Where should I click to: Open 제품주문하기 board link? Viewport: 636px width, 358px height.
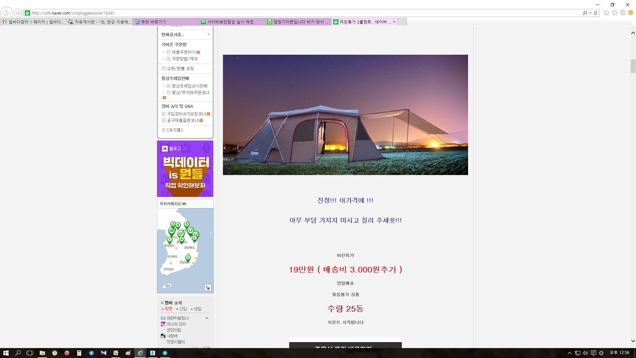click(183, 52)
